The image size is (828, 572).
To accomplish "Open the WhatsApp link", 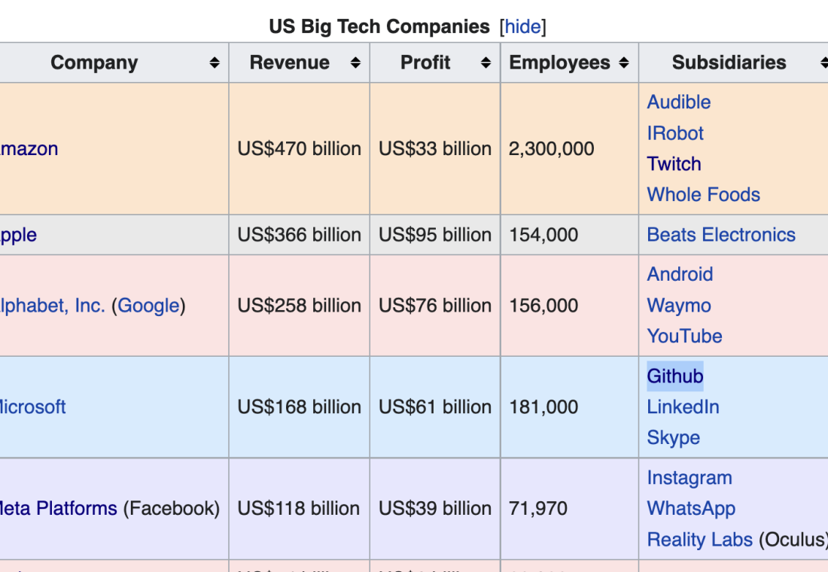I will click(x=691, y=508).
